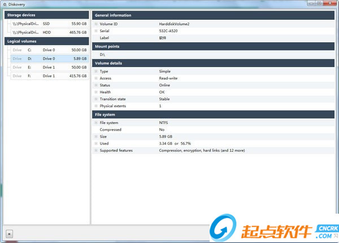This screenshot has height=243, width=339.
Task: Expand the Serial row
Action: [96, 31]
